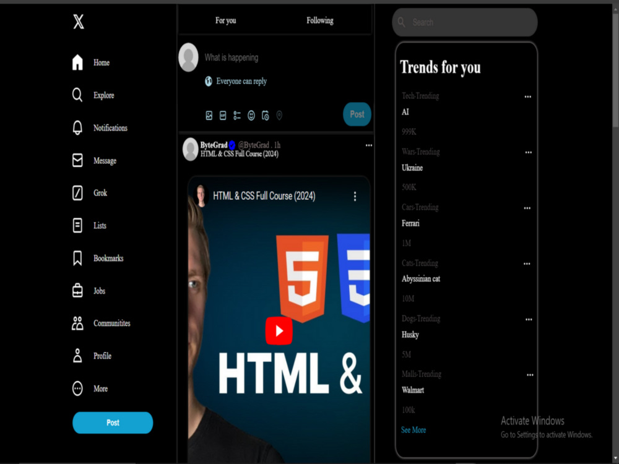Click the Walmart trend name
This screenshot has width=619, height=464.
coord(413,390)
